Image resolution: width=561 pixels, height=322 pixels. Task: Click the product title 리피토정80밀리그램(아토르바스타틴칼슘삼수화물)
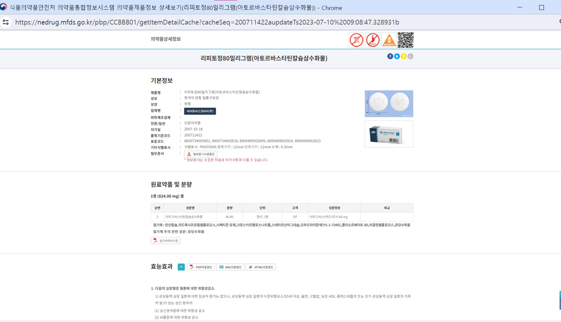coord(264,58)
